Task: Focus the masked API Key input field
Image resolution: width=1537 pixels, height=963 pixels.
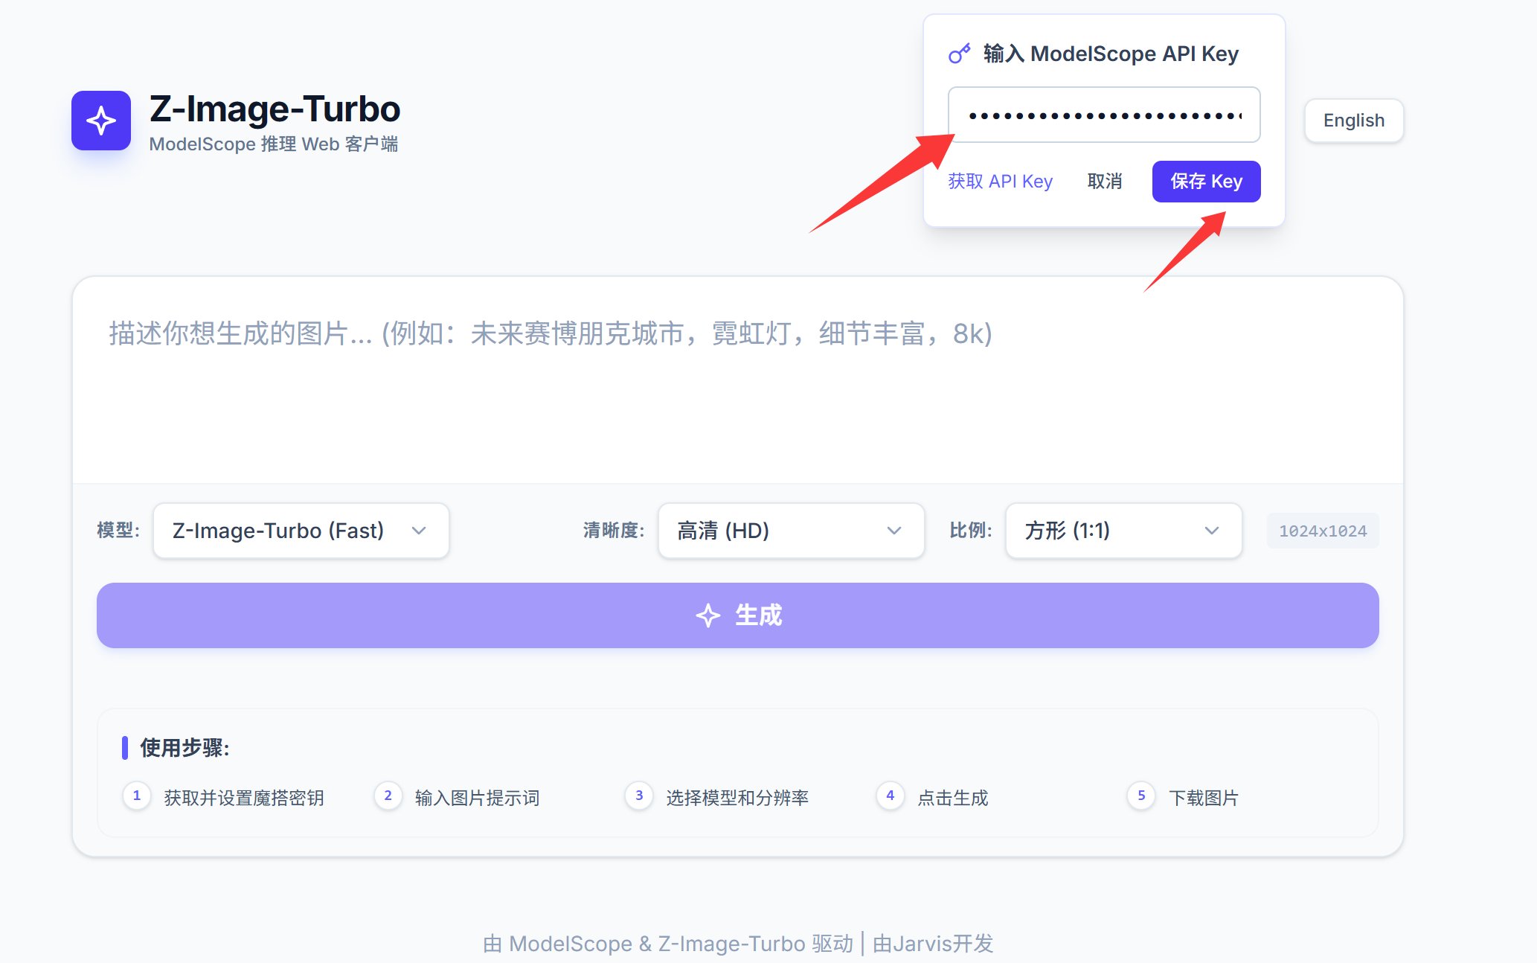Action: [x=1103, y=115]
